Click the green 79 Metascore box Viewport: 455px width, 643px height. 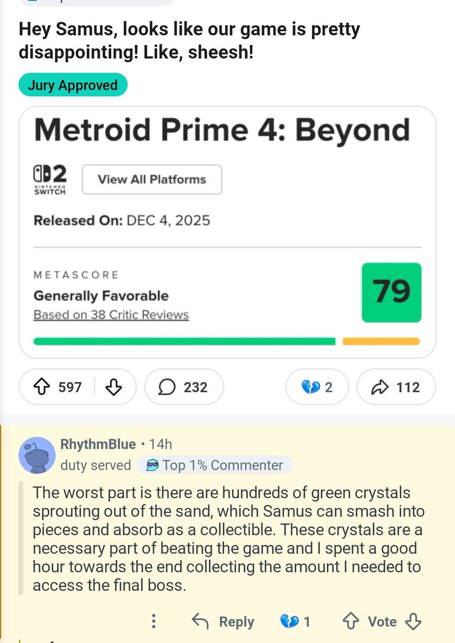point(391,292)
